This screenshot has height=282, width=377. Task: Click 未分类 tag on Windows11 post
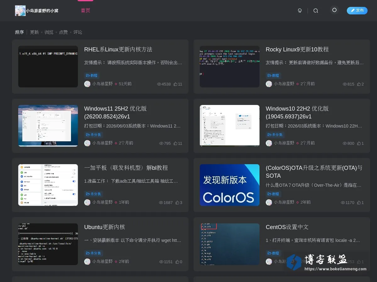tap(94, 135)
